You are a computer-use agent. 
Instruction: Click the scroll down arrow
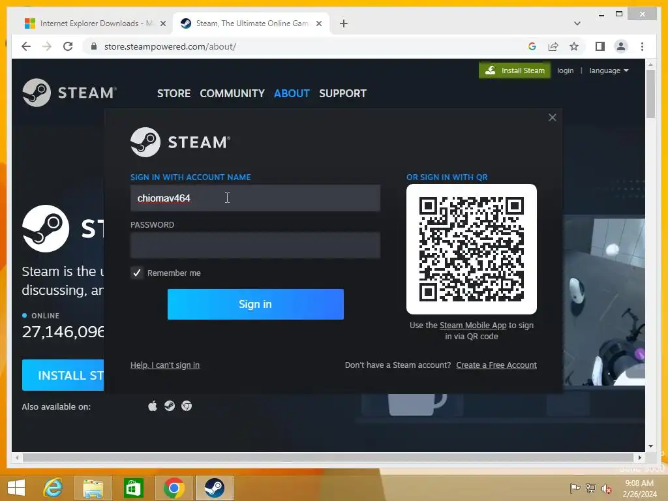pos(650,446)
